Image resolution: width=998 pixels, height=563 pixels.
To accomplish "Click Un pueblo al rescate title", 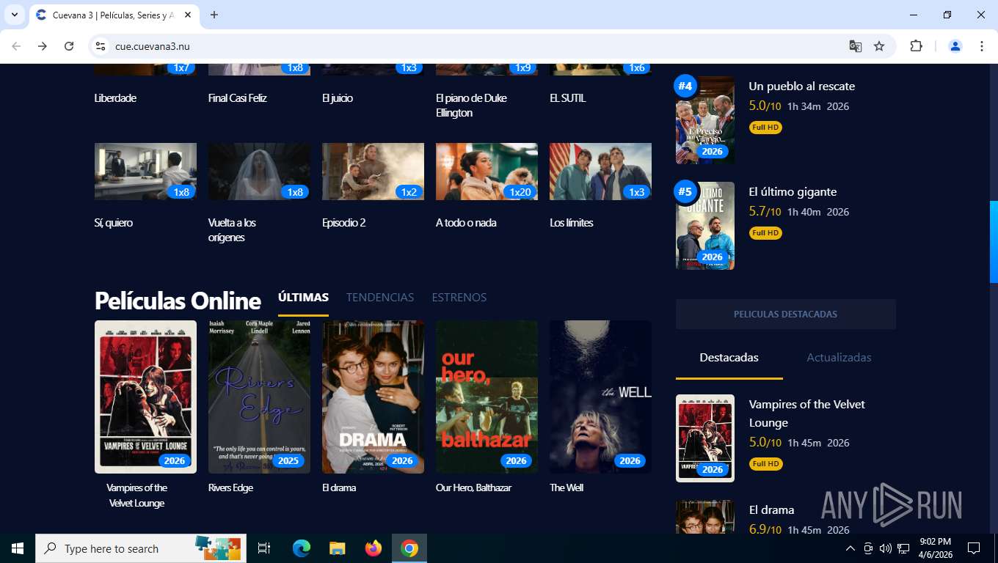I will [802, 87].
